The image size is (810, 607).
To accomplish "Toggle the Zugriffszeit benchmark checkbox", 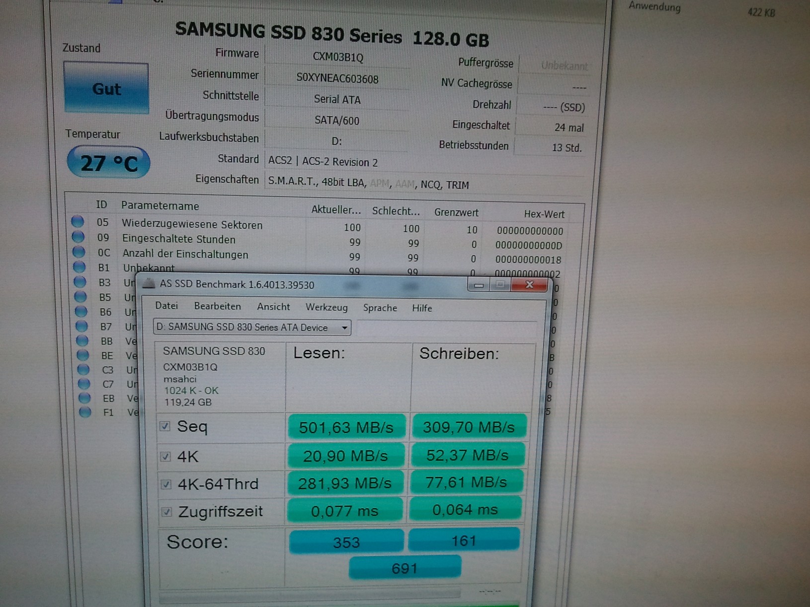I will click(166, 512).
